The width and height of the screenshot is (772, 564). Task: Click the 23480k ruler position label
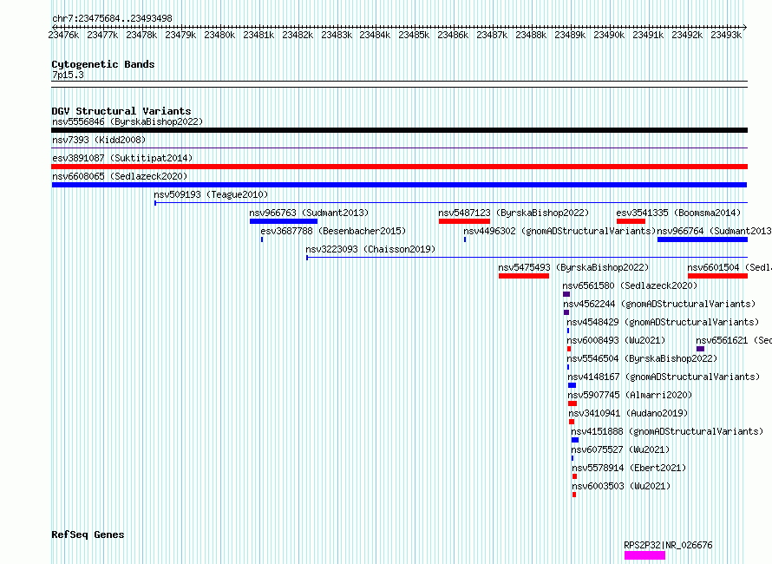tap(219, 35)
